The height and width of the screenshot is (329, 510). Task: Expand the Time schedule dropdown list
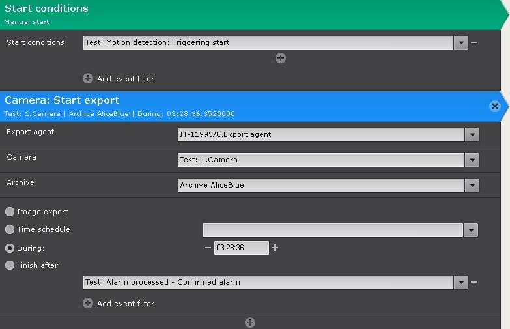click(x=471, y=230)
